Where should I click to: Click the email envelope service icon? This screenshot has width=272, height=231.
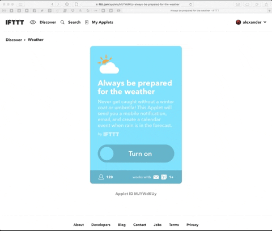coord(156,177)
